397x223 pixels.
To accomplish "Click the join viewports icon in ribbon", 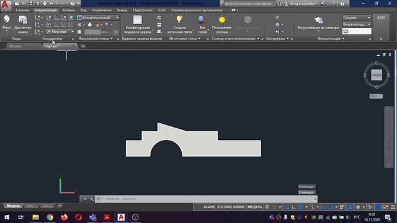I will pos(159,25).
